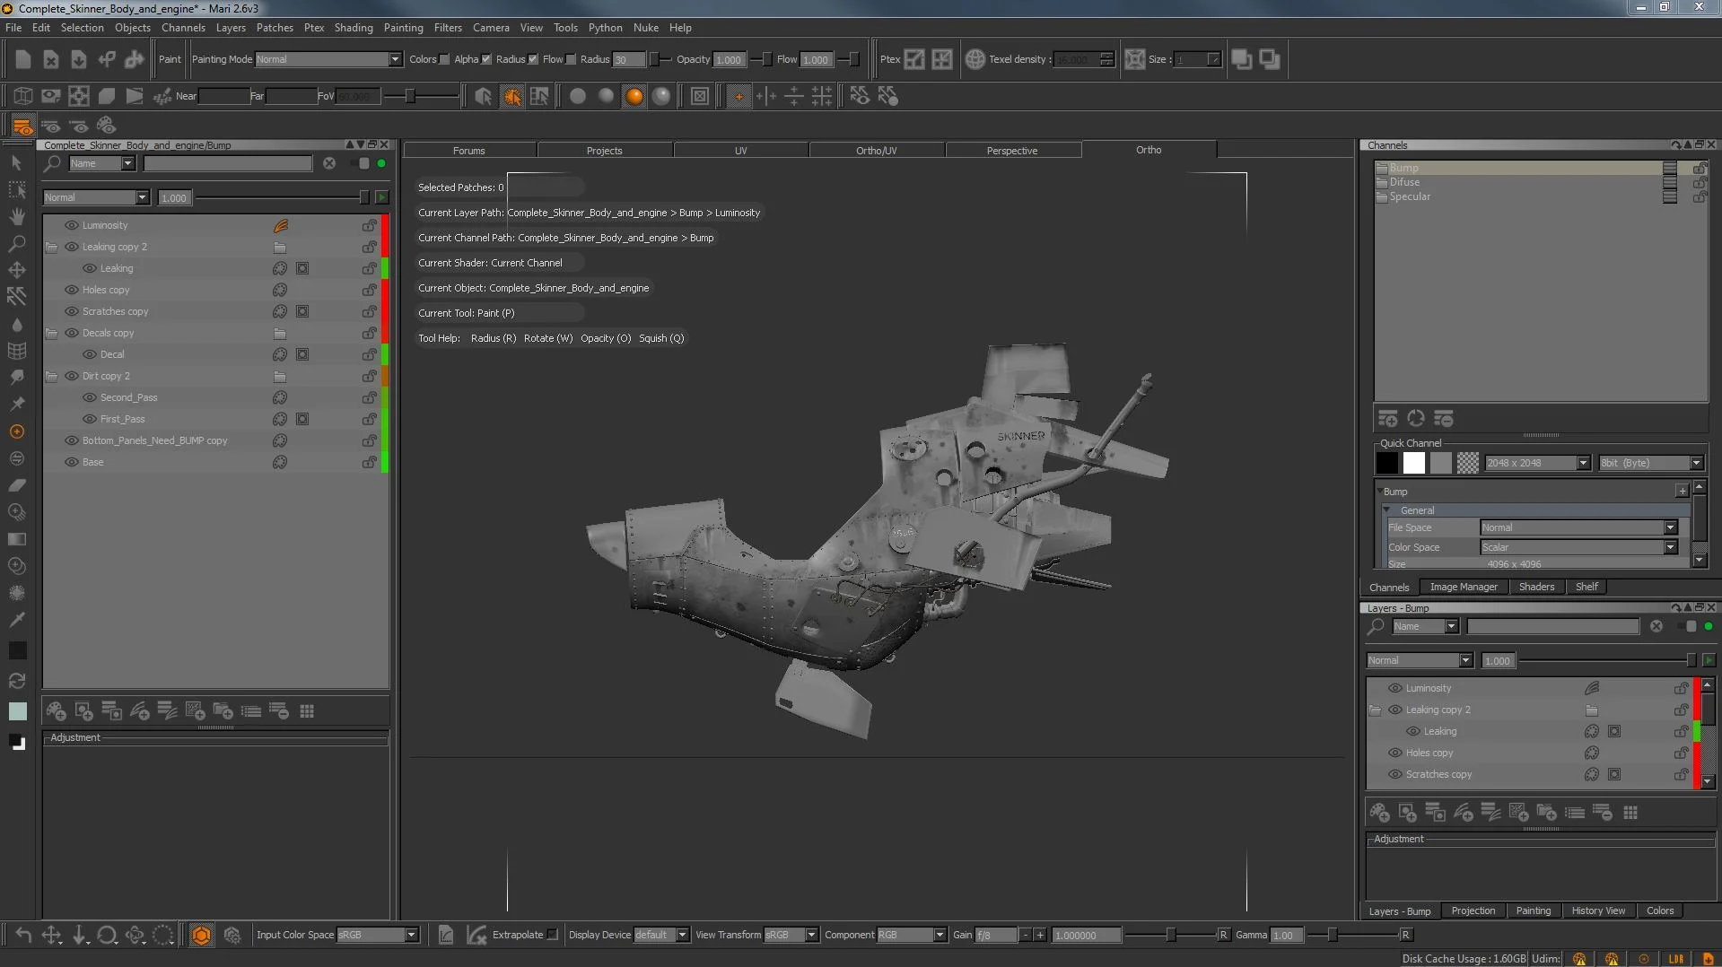Click the new project document icon
This screenshot has width=1722, height=967.
pyautogui.click(x=23, y=59)
